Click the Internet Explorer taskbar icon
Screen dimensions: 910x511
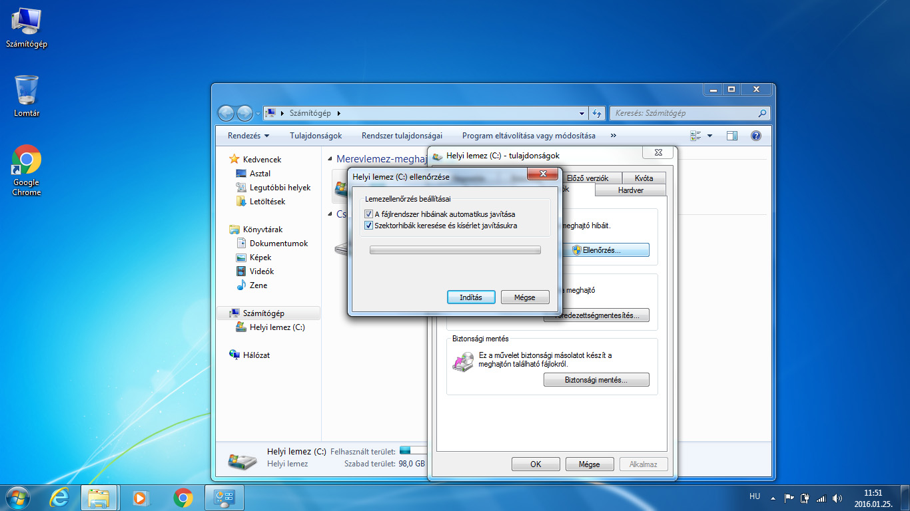tap(59, 497)
